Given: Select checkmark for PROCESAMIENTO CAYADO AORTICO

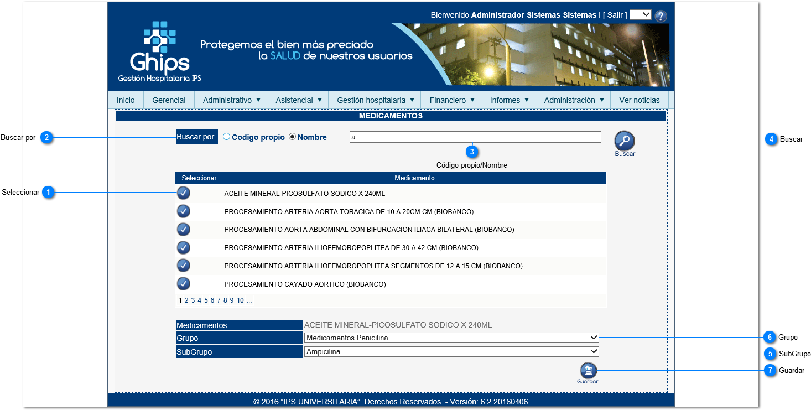Looking at the screenshot, I should (x=183, y=284).
